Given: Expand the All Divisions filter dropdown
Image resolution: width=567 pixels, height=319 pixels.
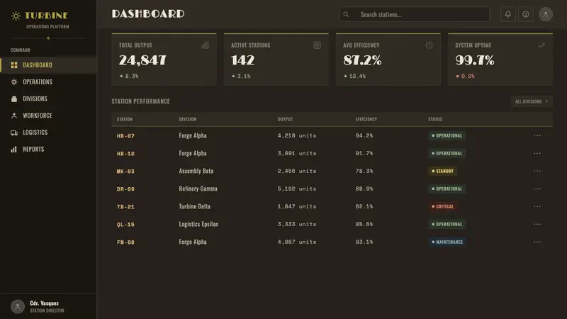Looking at the screenshot, I should click(x=532, y=101).
